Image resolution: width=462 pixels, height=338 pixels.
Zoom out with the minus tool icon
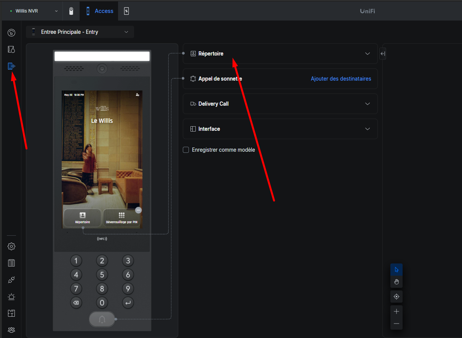click(396, 324)
